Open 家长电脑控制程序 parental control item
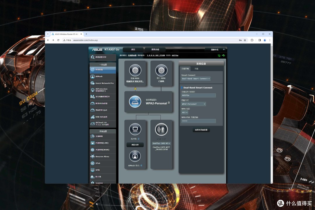 pos(103,97)
